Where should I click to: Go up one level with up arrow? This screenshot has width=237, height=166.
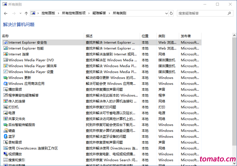(26, 13)
